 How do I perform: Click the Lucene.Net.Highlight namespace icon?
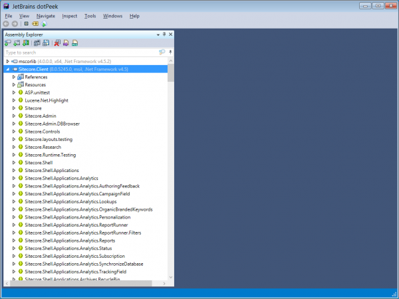click(x=21, y=100)
